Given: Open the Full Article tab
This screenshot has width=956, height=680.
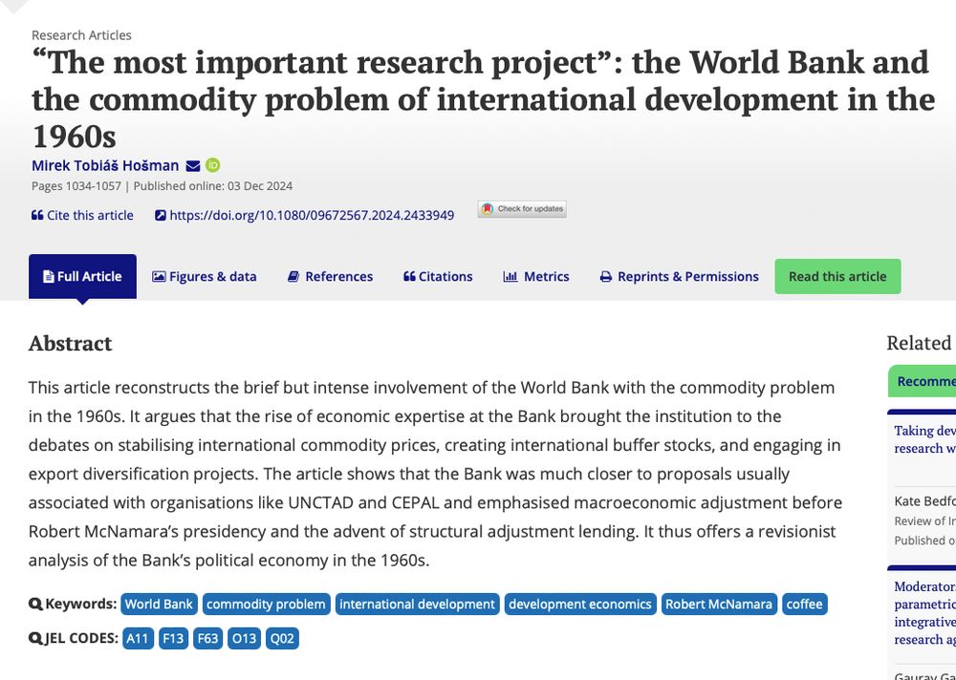Looking at the screenshot, I should (82, 277).
